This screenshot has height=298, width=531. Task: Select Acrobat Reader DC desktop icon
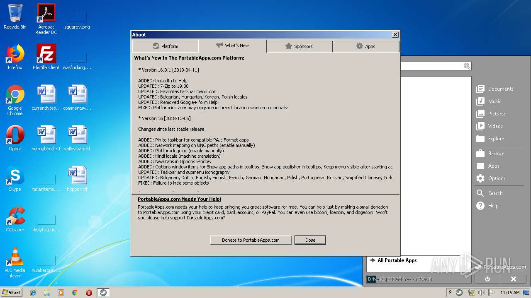click(46, 19)
